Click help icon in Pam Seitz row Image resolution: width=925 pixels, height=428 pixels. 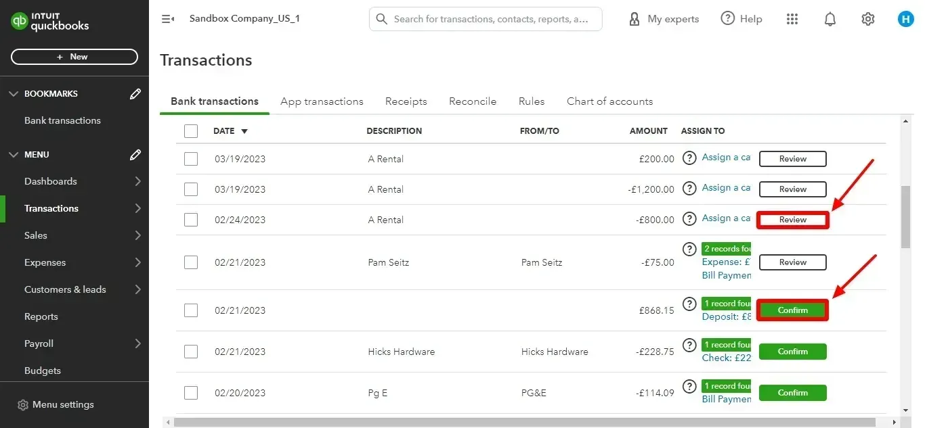click(689, 249)
